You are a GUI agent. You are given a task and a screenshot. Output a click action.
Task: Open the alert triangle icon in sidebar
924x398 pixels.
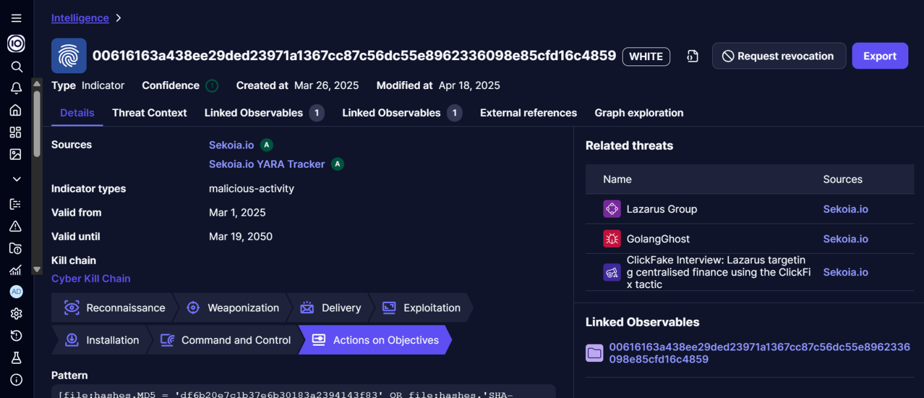16,226
